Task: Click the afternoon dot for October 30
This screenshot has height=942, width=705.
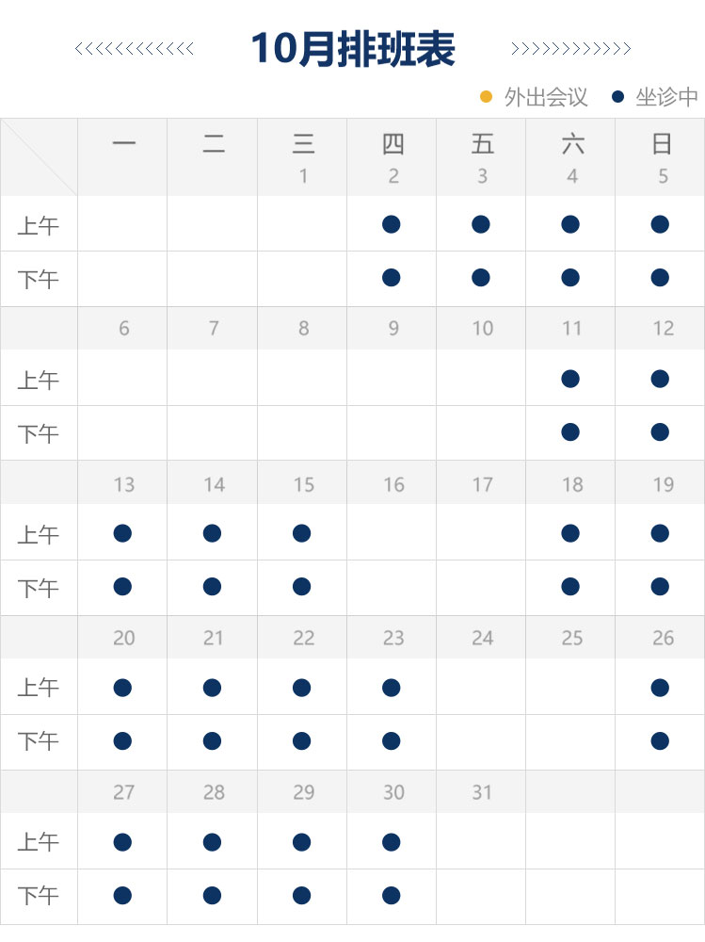Action: (392, 895)
